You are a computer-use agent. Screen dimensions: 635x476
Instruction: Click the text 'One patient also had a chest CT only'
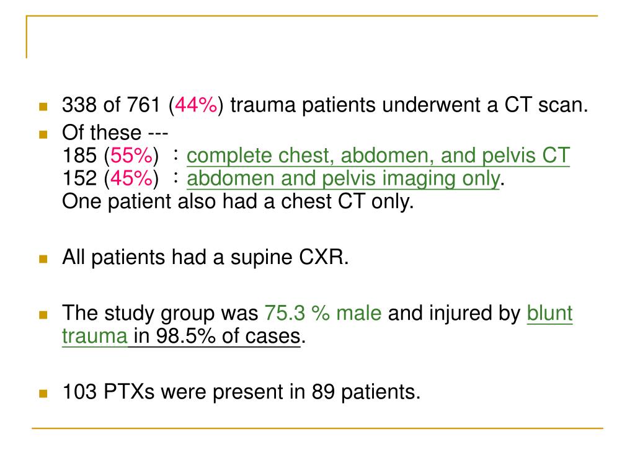(x=238, y=201)
